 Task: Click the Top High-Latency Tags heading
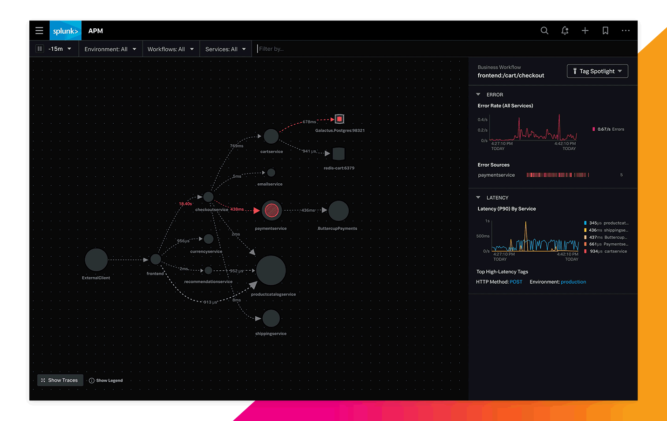pyautogui.click(x=502, y=272)
